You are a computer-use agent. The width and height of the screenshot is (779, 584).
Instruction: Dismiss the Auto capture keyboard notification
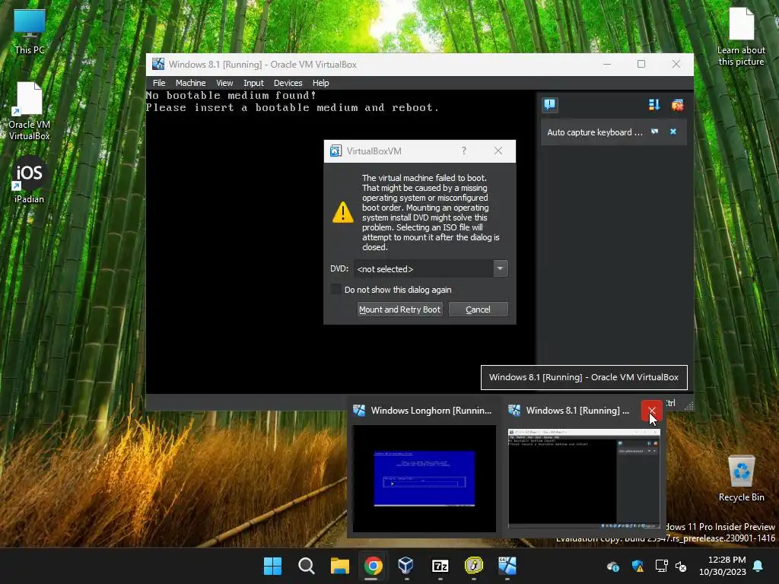[673, 132]
